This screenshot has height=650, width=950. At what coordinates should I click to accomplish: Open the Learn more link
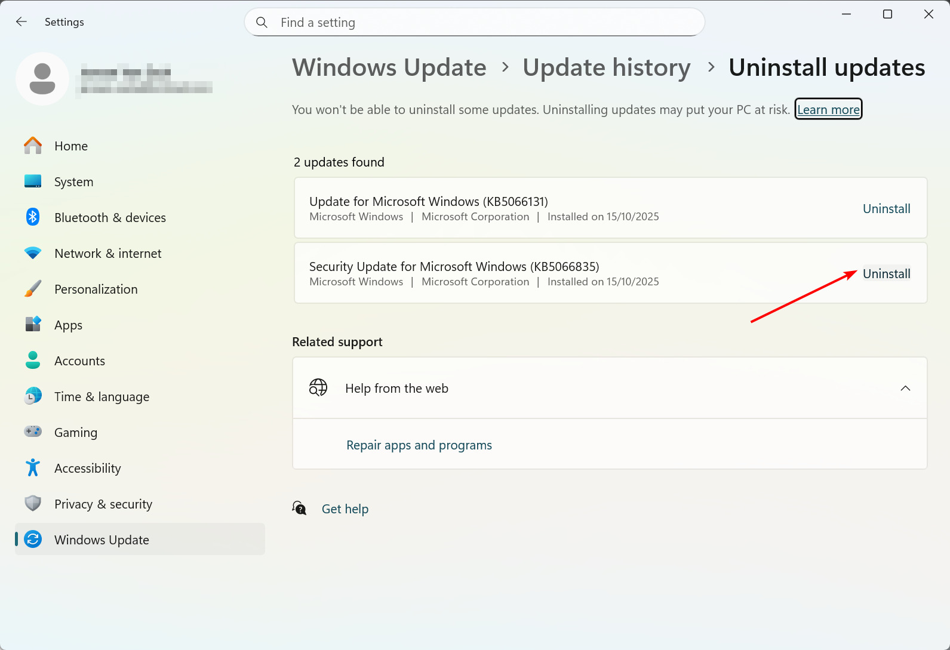tap(828, 110)
